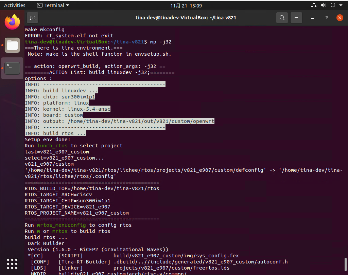Viewport: 348px width, 275px height.
Task: Click the power icon in top bar
Action: coord(333,5)
